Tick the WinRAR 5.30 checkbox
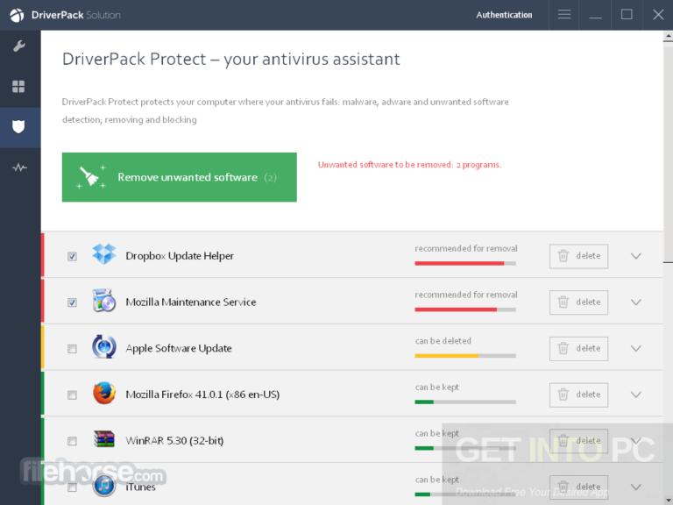Screen dimensions: 673x505 pyautogui.click(x=72, y=441)
